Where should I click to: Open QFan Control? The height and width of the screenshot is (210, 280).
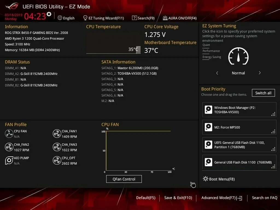(124, 179)
